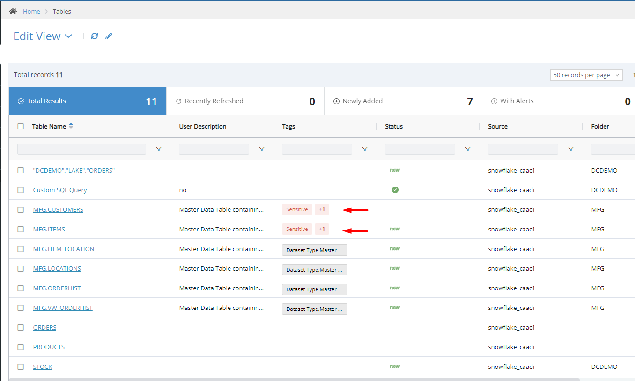This screenshot has height=381, width=635.
Task: Click the Source filter input field
Action: 523,149
